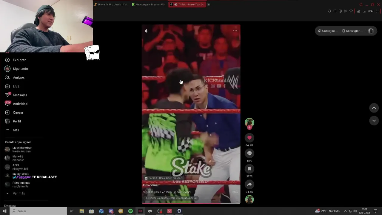Open creator avatar above like button
Viewport: 382px width, 215px height.
(x=249, y=122)
